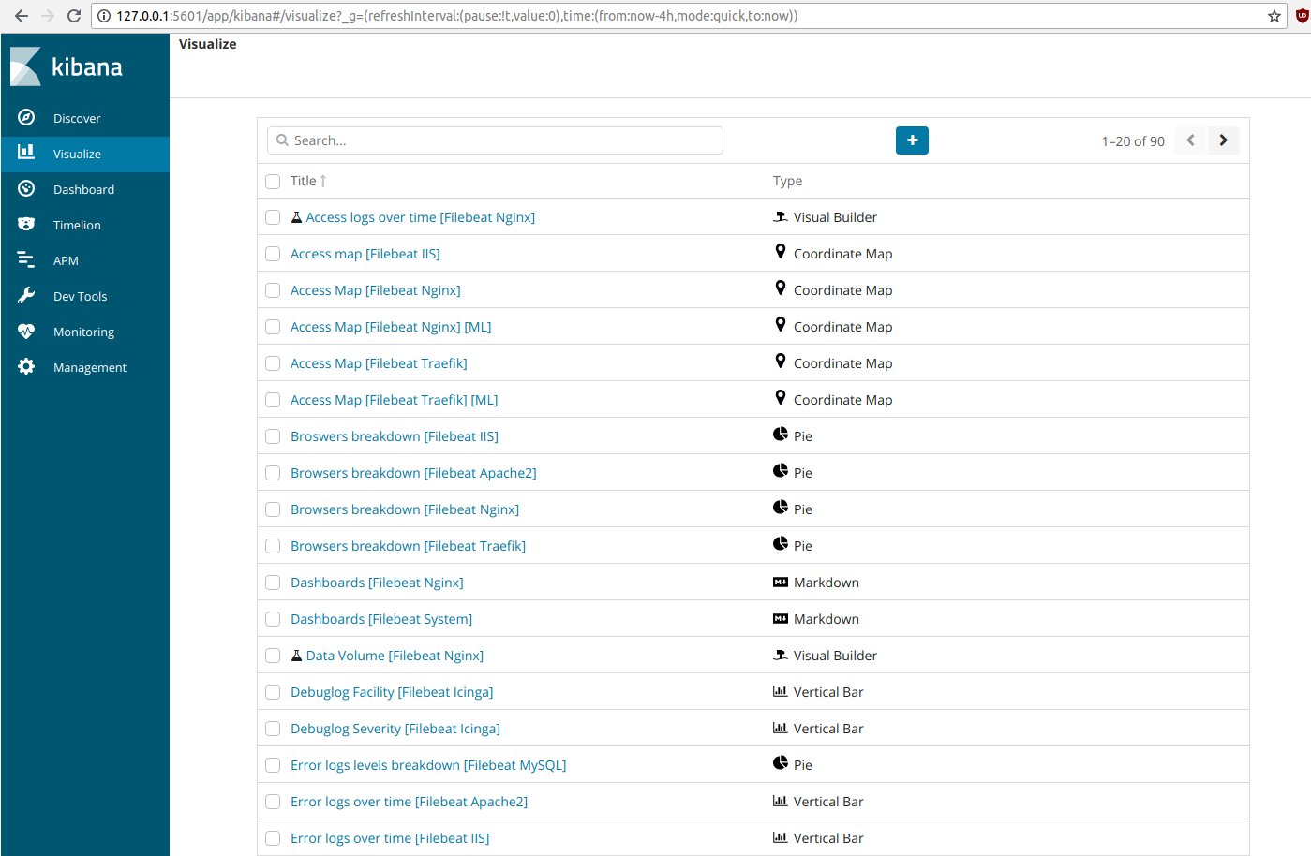Open Error logs levels breakdown [Filebeat MySQL]
The image size is (1311, 856).
coord(428,765)
